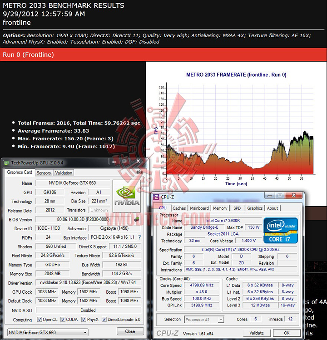Click the Instructions MMX, SSE field
Image resolution: width=327 pixels, height=340 pixels.
tap(240, 270)
